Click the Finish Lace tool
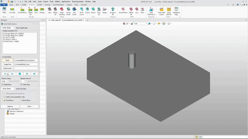This screenshot has height=139, width=248. tap(50, 10)
